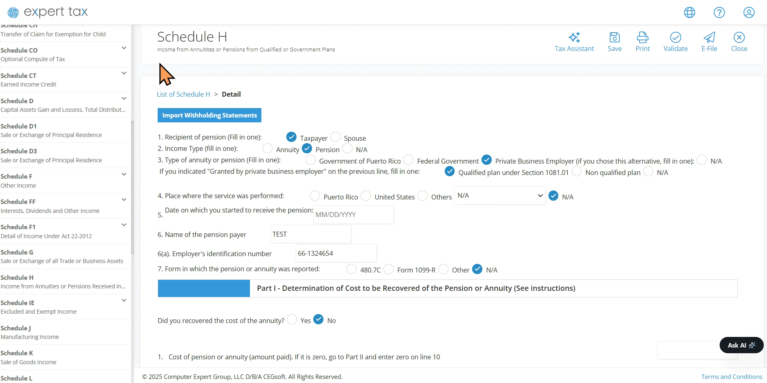Viewport: 767px width, 383px height.
Task: Click the Save disk icon
Action: click(615, 38)
